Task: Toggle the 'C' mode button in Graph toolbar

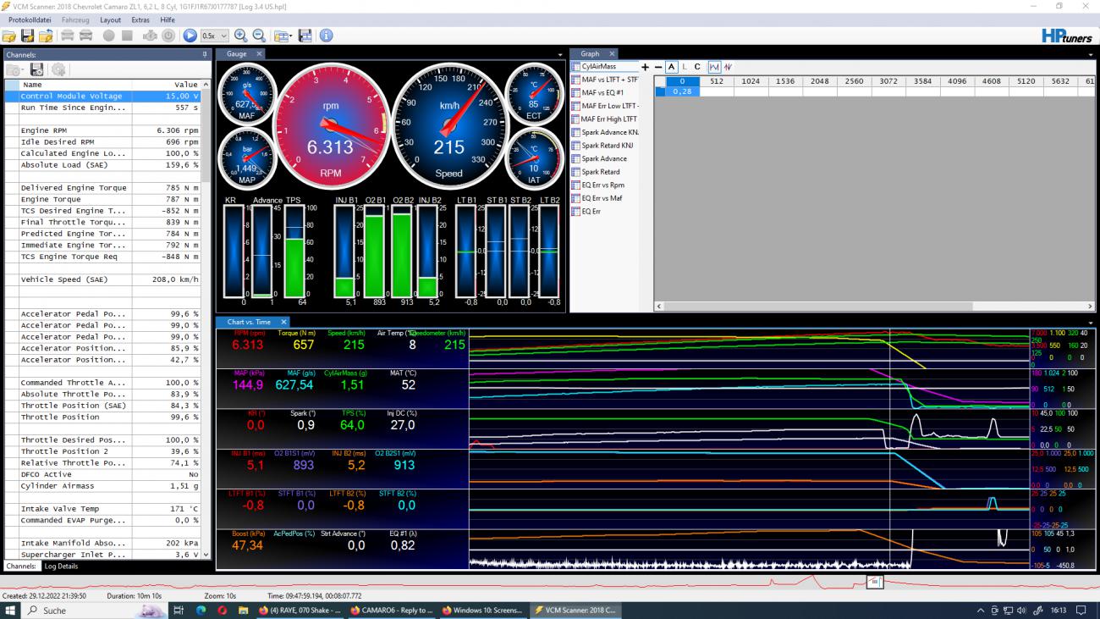Action: 697,67
